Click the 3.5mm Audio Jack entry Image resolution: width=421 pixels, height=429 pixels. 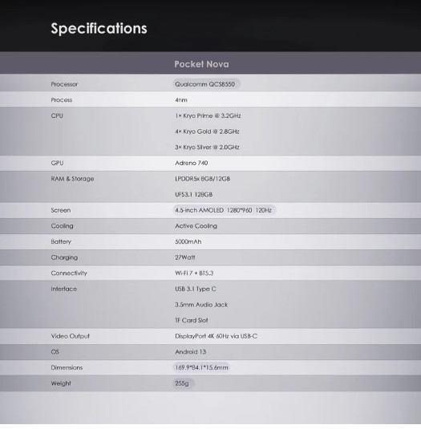click(x=201, y=305)
